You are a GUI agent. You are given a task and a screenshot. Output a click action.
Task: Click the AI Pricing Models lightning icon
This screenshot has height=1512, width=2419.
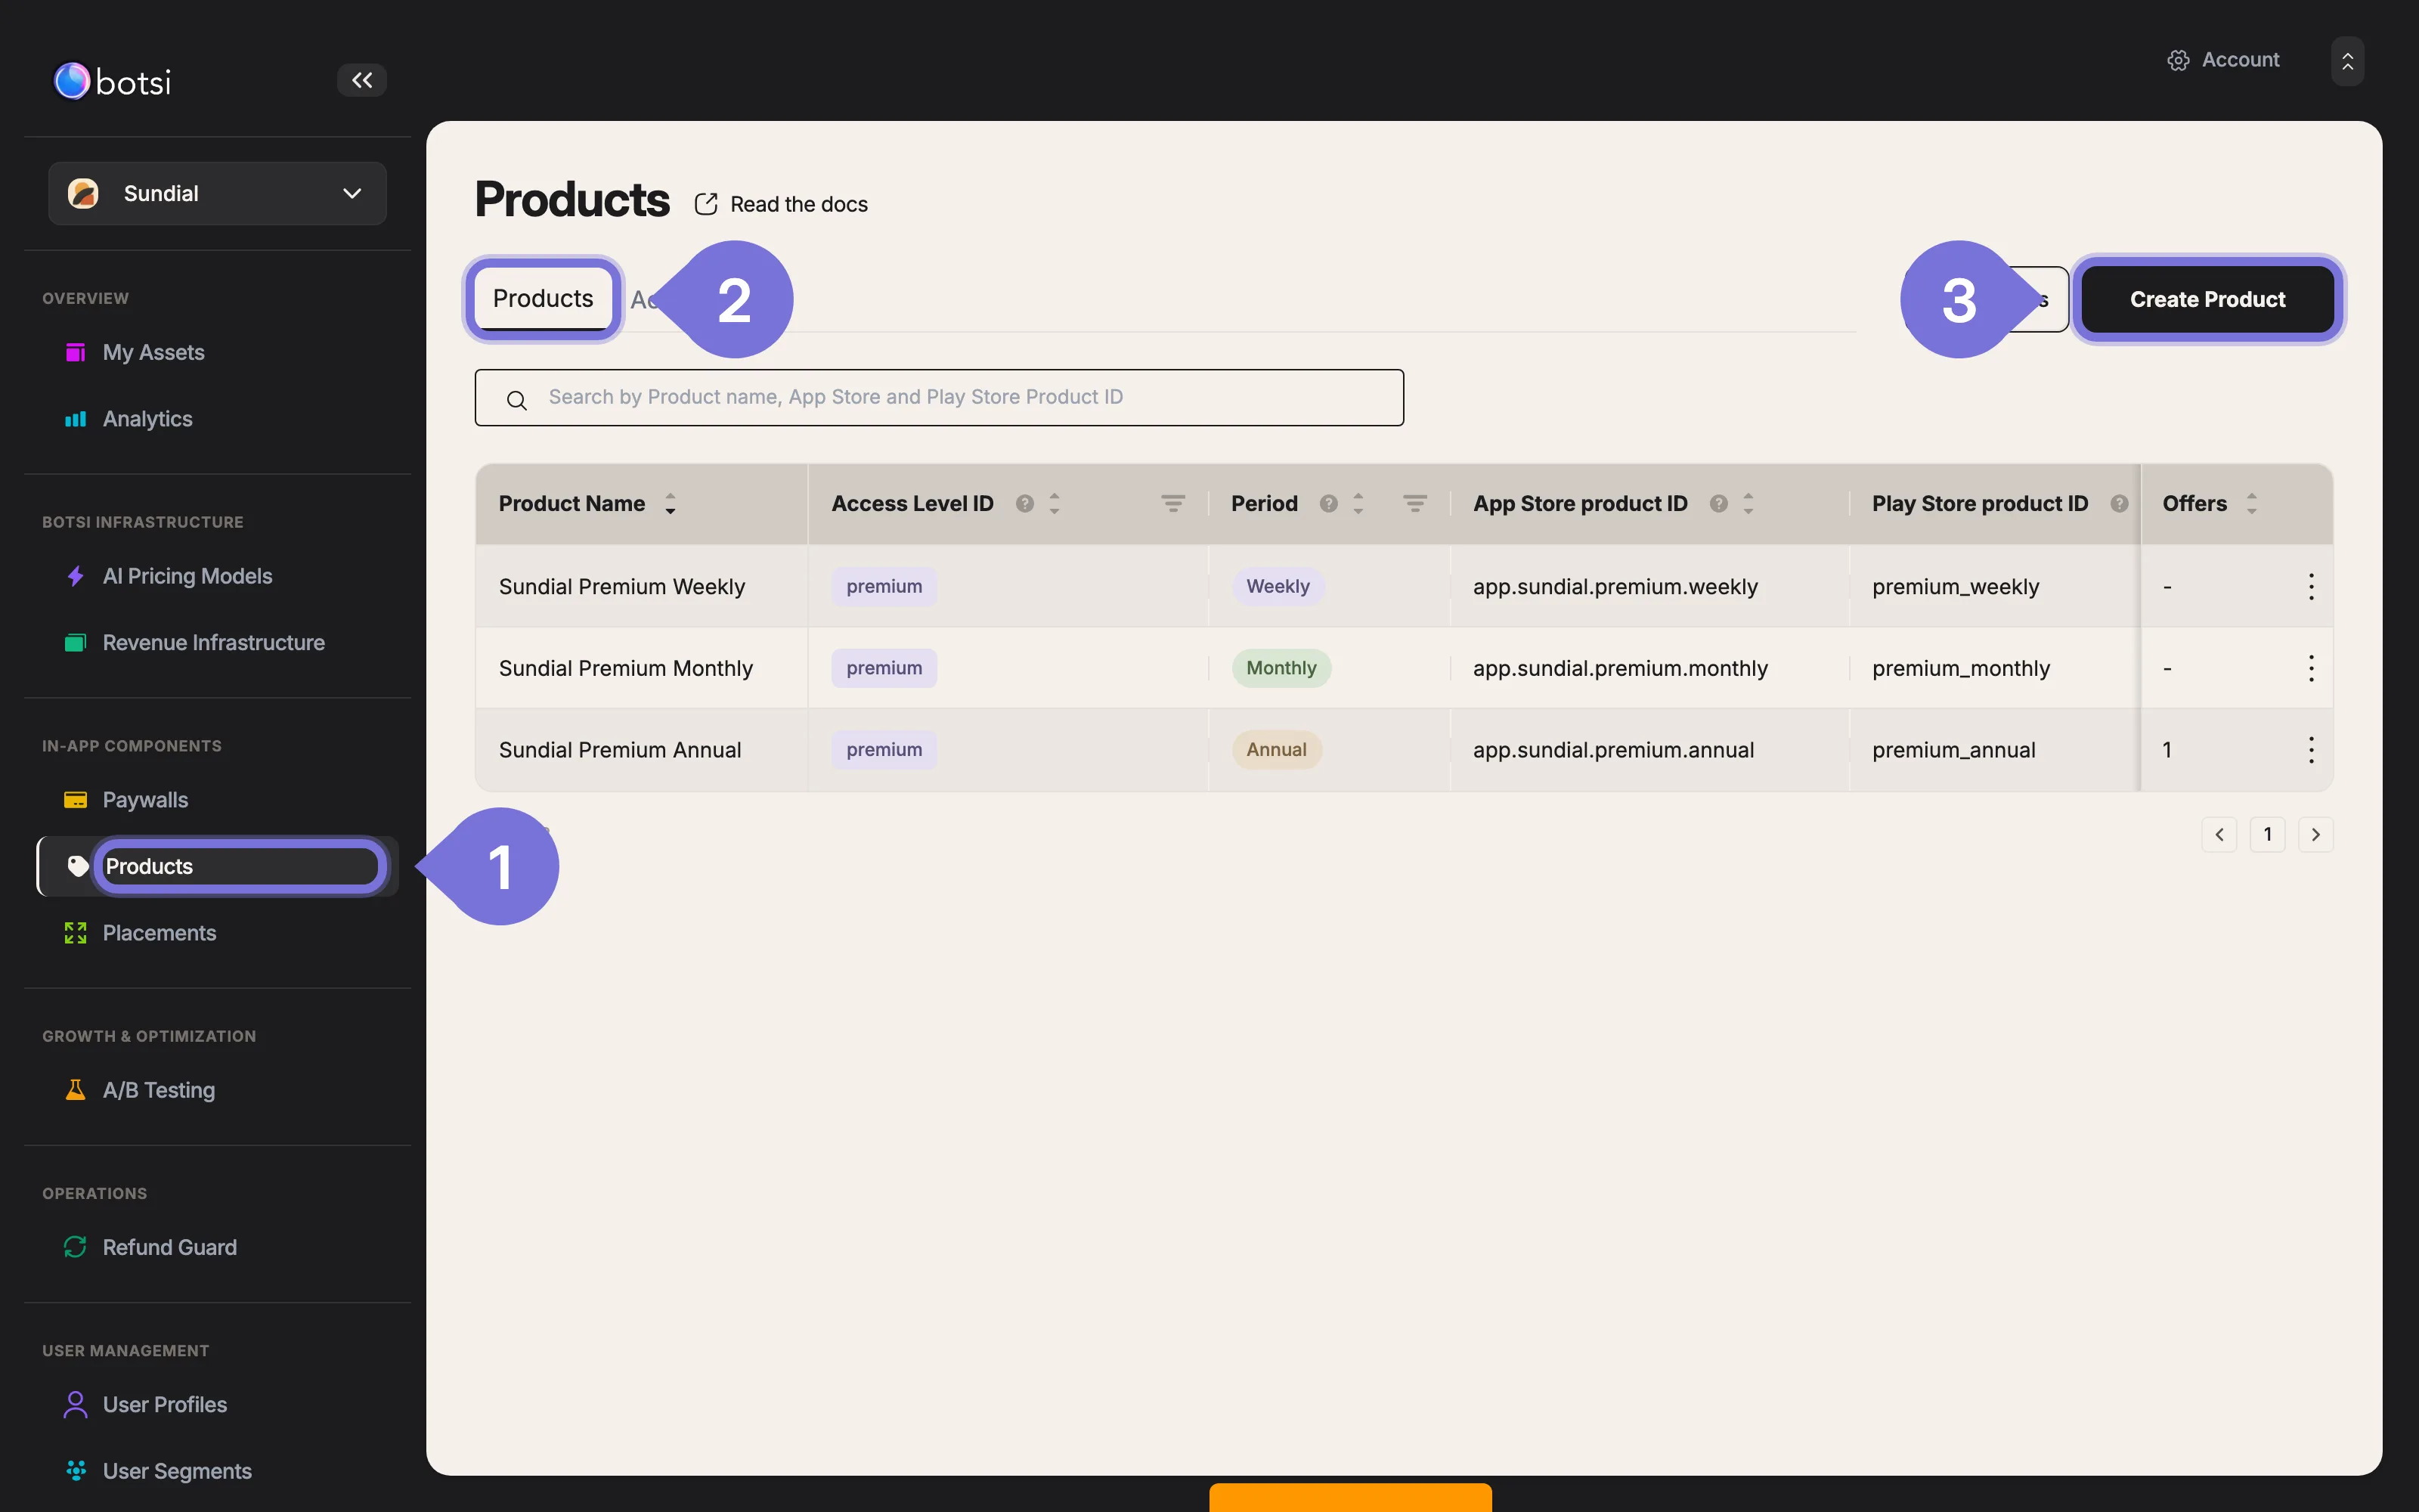pos(75,576)
